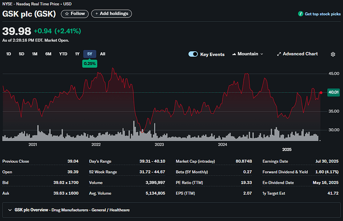Click the Bid value 39.62 x 1700

(x=66, y=183)
